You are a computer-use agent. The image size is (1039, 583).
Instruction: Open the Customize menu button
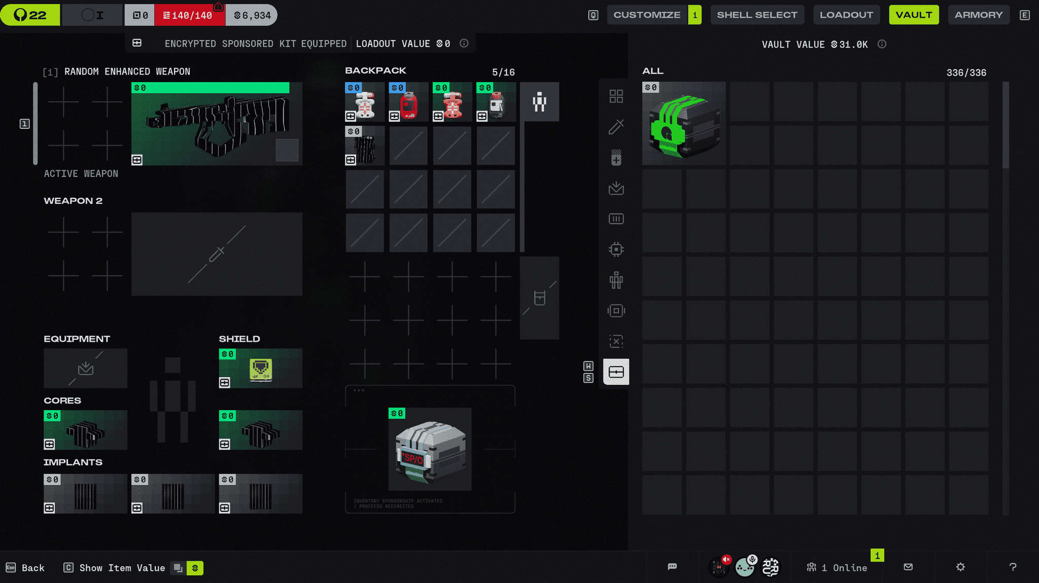click(647, 15)
